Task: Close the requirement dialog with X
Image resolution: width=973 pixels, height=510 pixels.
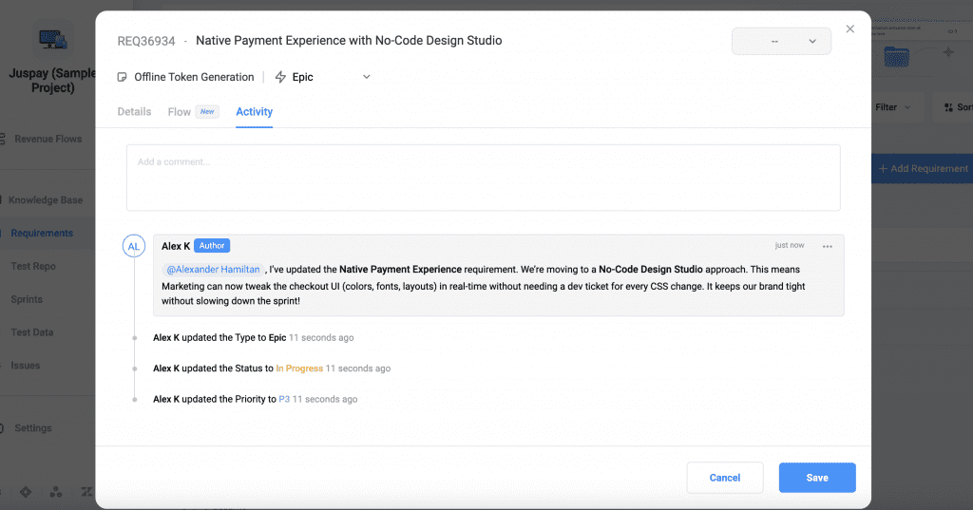Action: point(850,29)
